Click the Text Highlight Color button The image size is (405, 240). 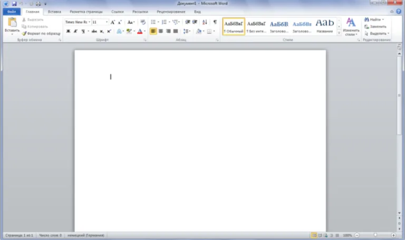pyautogui.click(x=129, y=31)
